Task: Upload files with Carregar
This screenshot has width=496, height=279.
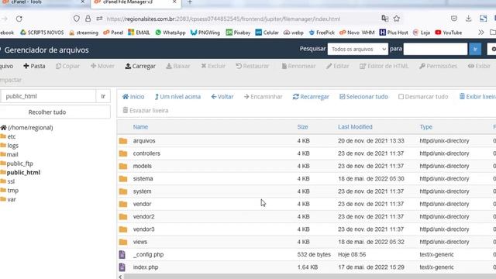Action: (x=140, y=66)
